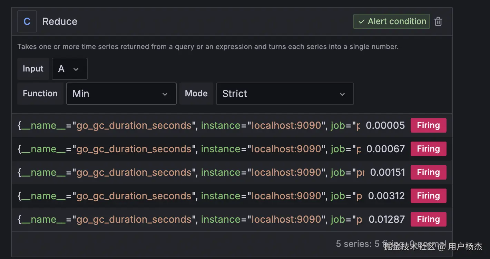490x259 pixels.
Task: Click the series label in the 0.00005 row
Action: (188, 125)
